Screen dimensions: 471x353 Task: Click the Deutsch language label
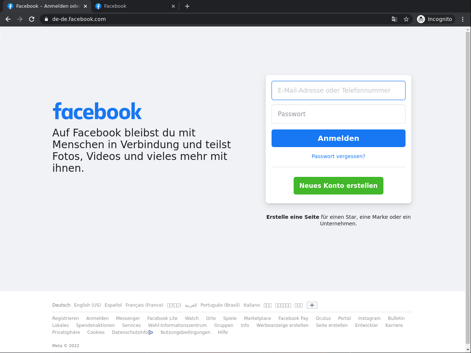61,305
